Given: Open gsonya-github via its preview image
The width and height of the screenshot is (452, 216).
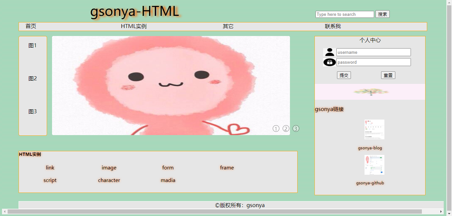Looking at the screenshot, I should (374, 164).
